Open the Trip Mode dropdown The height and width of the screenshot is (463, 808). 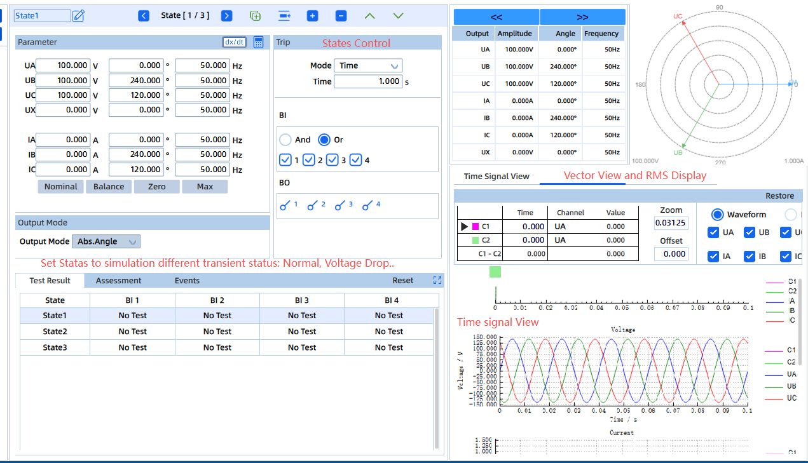click(x=368, y=65)
